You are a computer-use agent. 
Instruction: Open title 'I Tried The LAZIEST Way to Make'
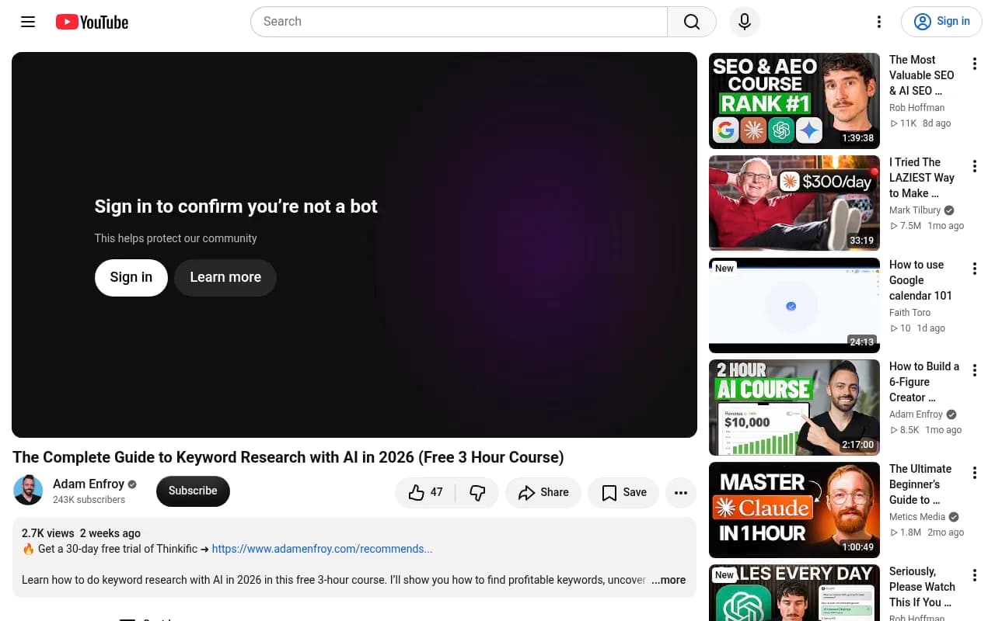point(922,178)
